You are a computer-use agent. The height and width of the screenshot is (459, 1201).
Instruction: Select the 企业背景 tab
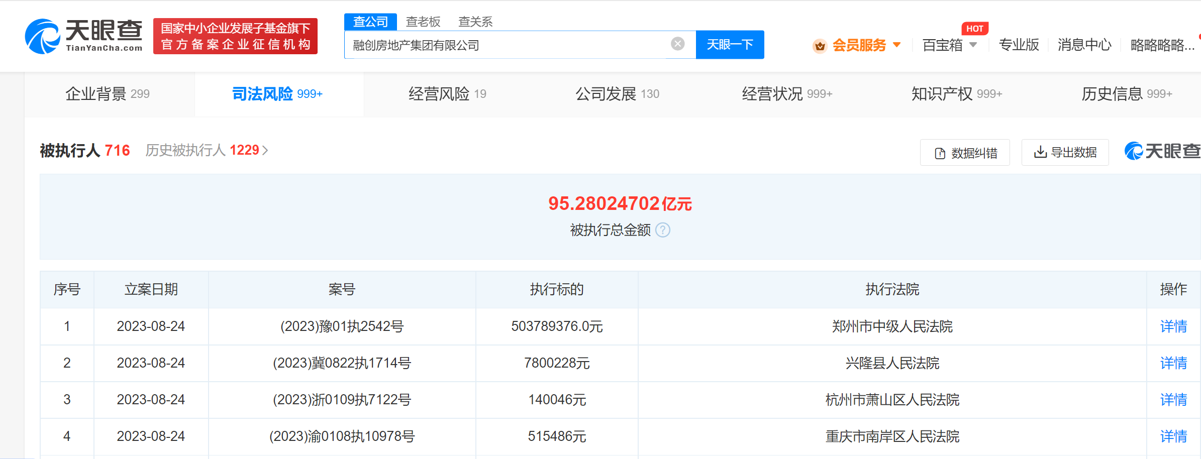pyautogui.click(x=108, y=94)
